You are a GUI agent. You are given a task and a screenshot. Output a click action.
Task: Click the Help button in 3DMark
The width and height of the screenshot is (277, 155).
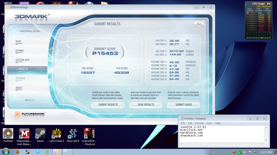point(199,24)
